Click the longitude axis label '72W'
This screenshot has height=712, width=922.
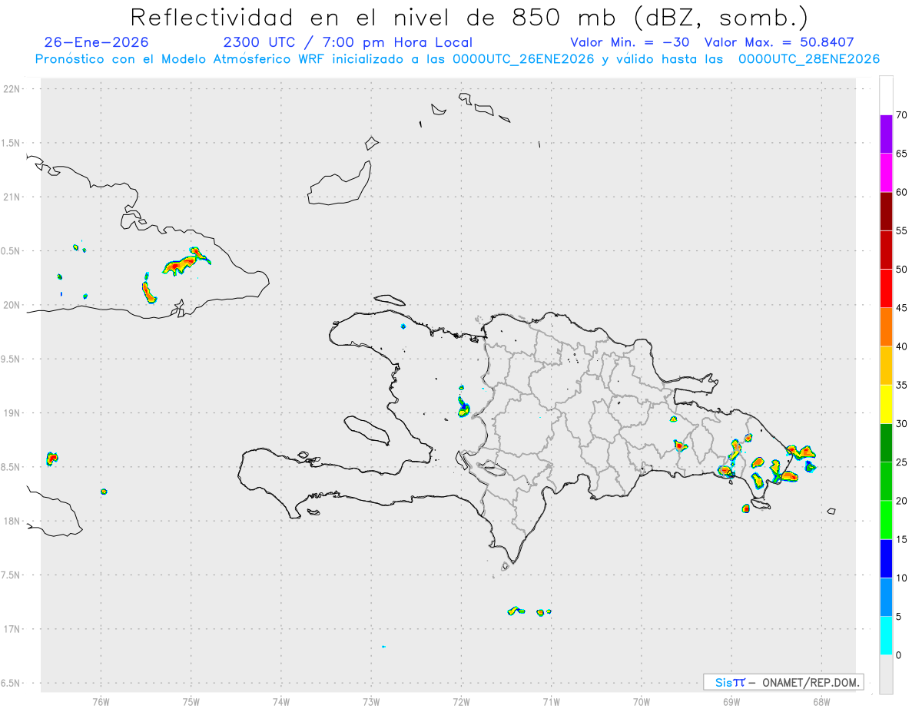point(462,701)
